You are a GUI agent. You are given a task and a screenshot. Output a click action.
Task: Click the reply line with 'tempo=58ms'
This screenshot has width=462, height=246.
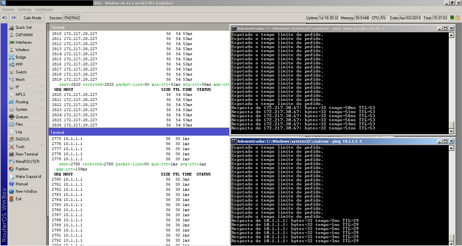tap(303, 116)
